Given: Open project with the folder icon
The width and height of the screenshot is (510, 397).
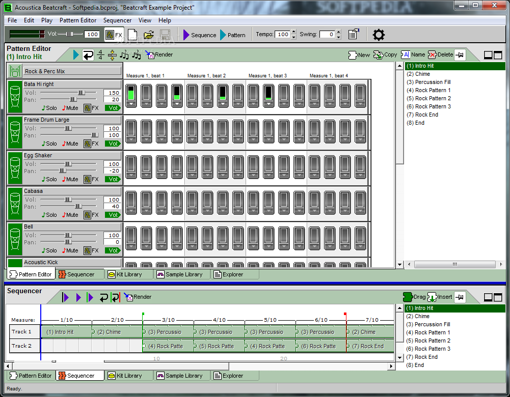Looking at the screenshot, I should (149, 35).
